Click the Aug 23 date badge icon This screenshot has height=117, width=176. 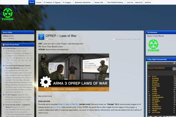[41, 37]
